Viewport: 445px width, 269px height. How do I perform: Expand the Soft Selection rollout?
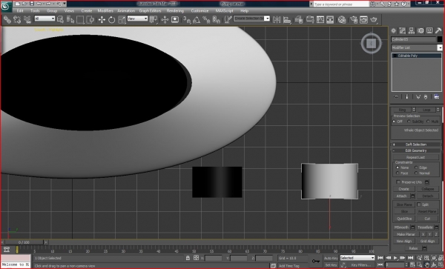point(416,145)
